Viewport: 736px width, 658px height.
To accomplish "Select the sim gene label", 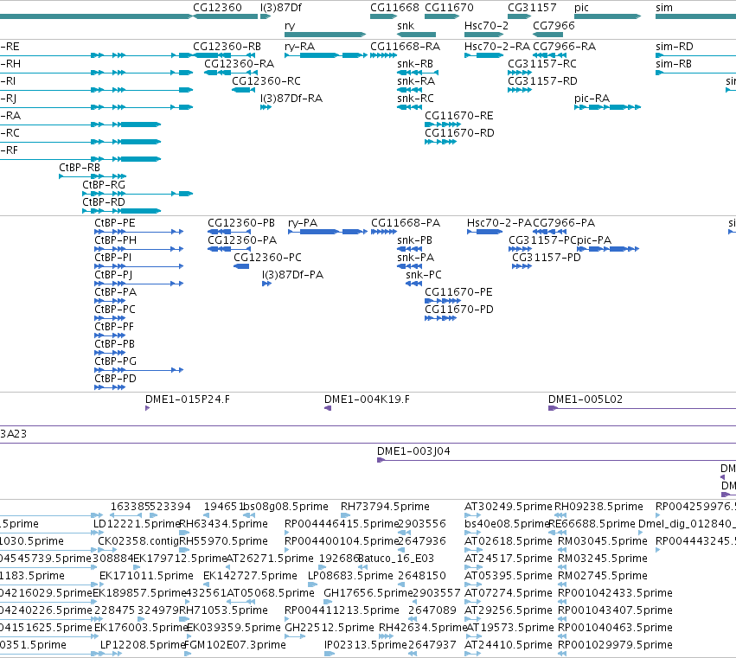I will coord(663,8).
